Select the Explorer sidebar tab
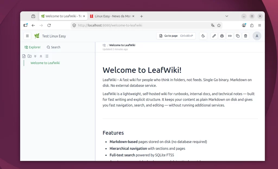278x169 pixels. pos(33,47)
